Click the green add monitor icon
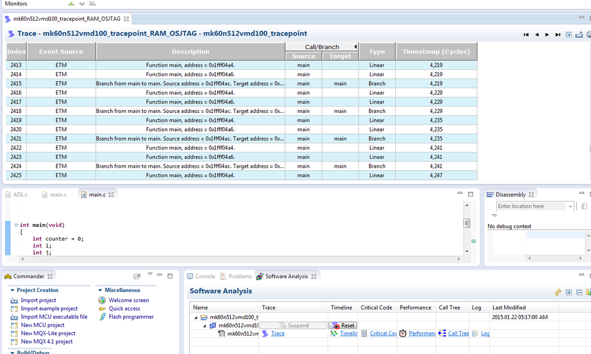Viewport: 591px width, 354px height. (x=71, y=4)
